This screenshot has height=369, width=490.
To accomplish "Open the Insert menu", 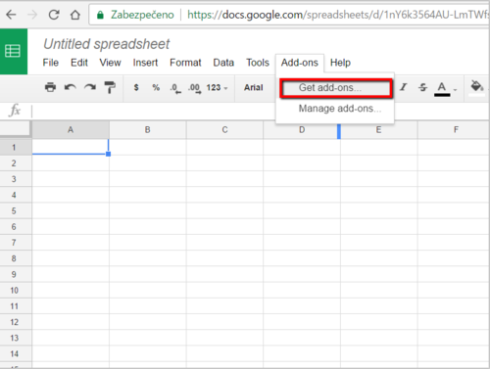I will click(x=145, y=63).
